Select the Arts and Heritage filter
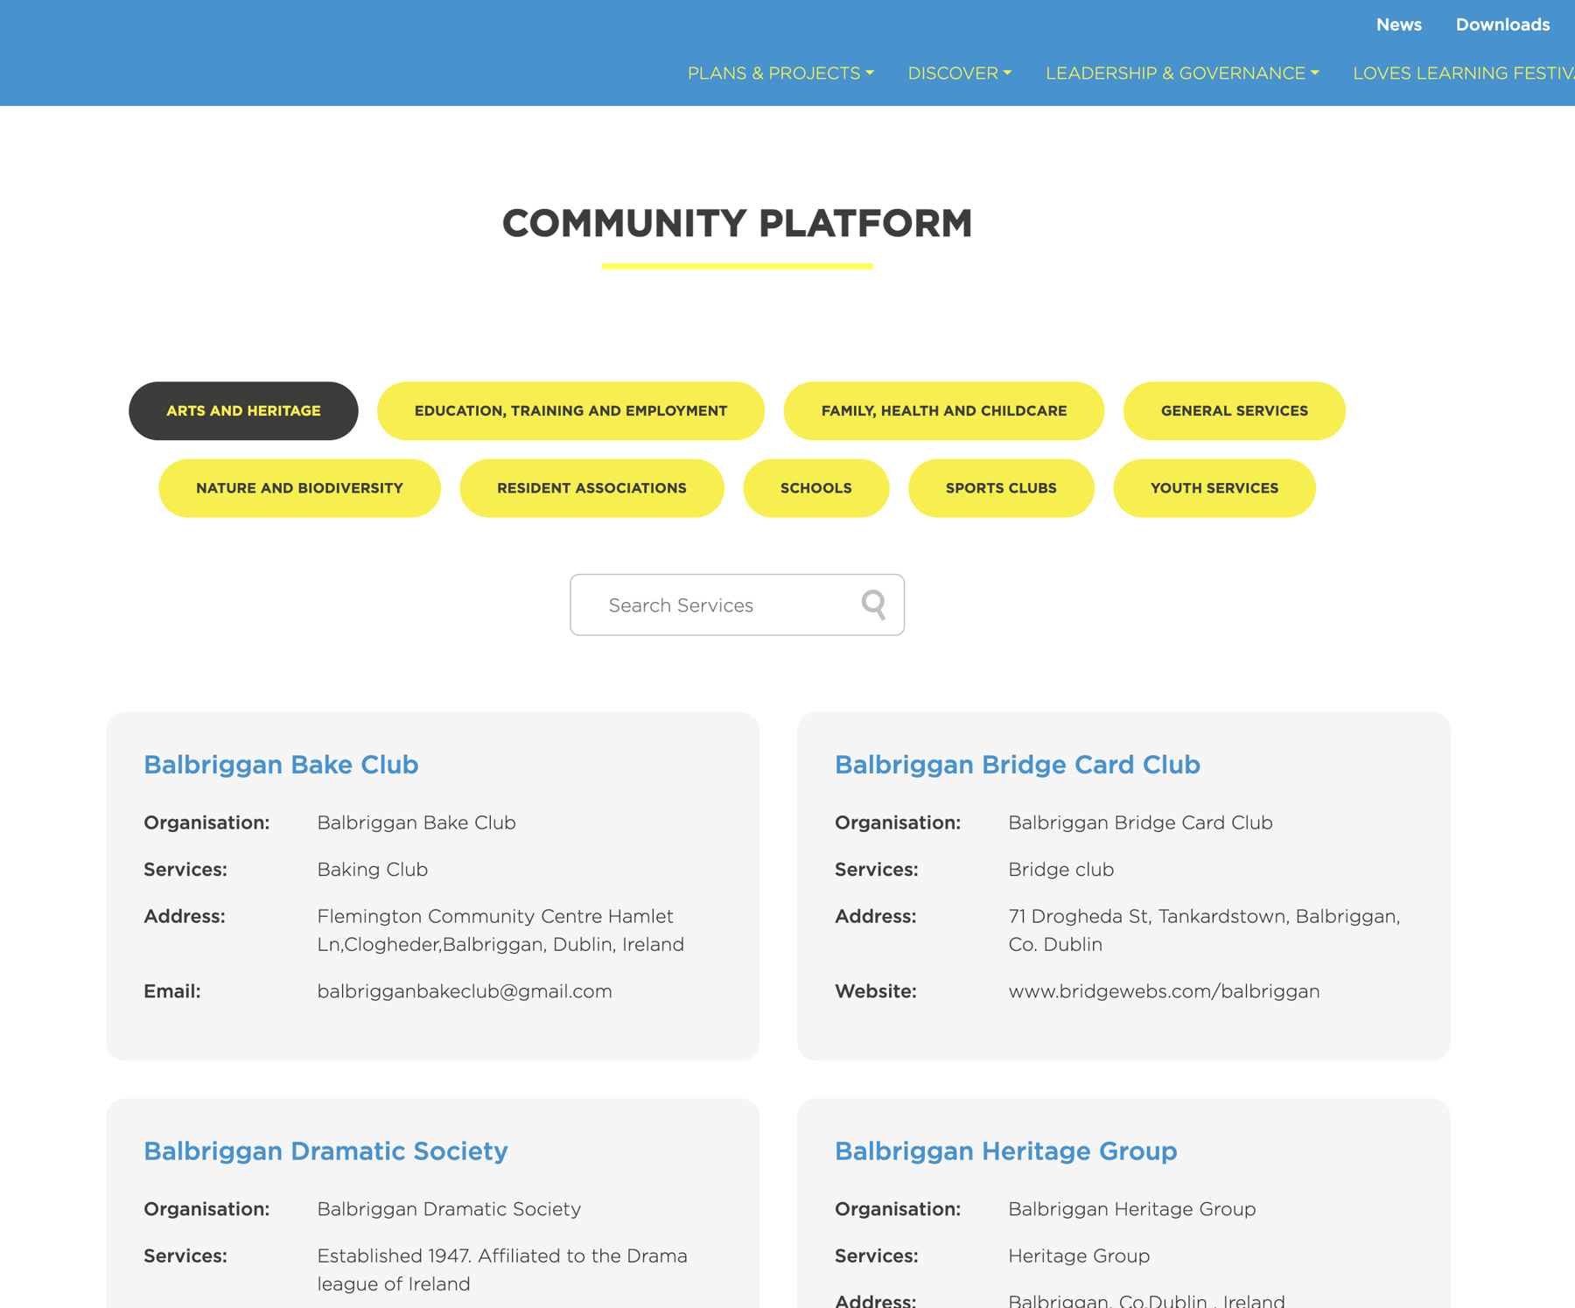Image resolution: width=1575 pixels, height=1308 pixels. coord(243,411)
